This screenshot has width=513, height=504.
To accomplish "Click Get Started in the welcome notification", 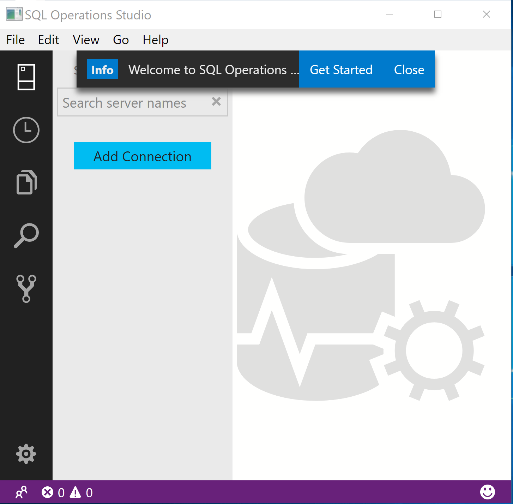I will 341,69.
